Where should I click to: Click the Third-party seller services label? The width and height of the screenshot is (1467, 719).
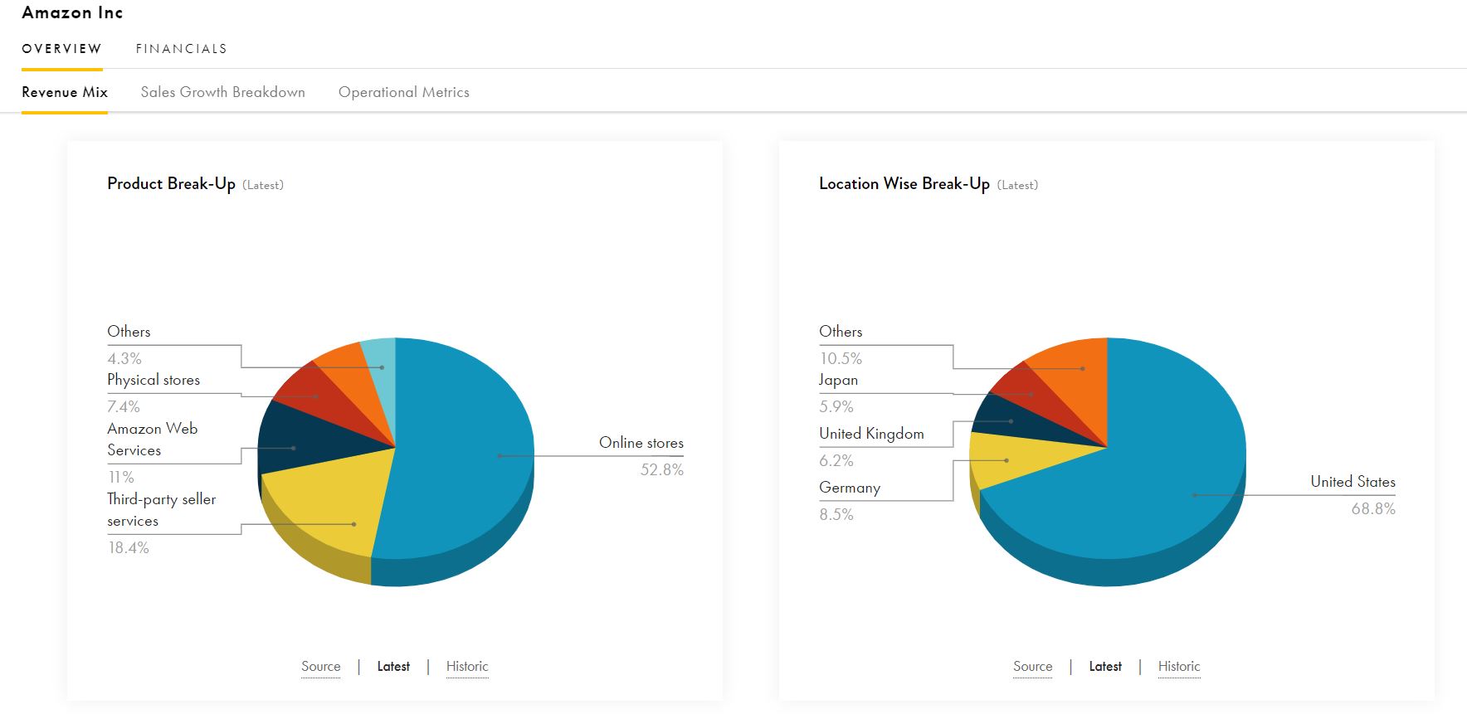[x=162, y=510]
